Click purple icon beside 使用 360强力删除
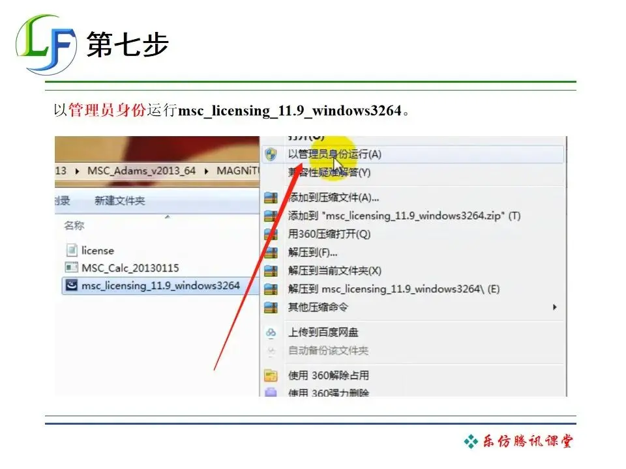 coord(271,392)
